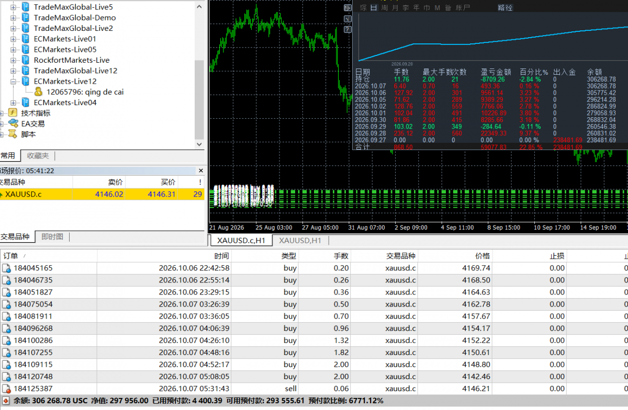Select the XAUUSD.c,H1 chart tab

pos(241,241)
